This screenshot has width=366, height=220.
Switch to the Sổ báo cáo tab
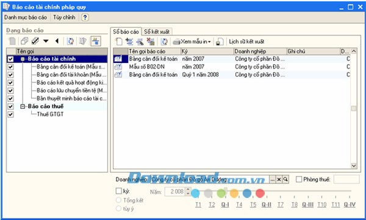pyautogui.click(x=126, y=32)
